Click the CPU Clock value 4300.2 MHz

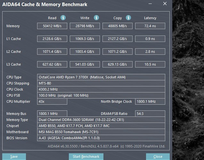pyautogui.click(x=101, y=89)
